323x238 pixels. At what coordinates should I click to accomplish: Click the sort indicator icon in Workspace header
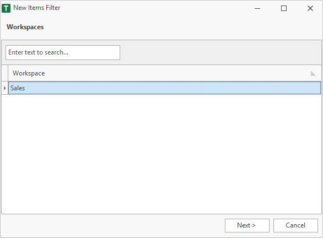click(313, 73)
